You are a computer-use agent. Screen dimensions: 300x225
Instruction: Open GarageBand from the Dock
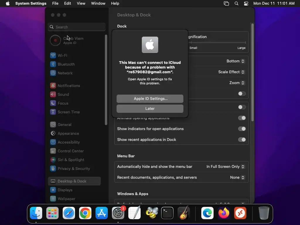(184, 213)
